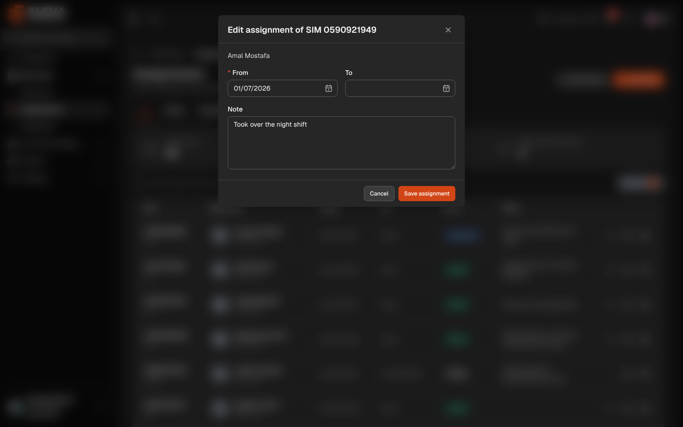Click the From field showing 01/07/2026

point(283,88)
